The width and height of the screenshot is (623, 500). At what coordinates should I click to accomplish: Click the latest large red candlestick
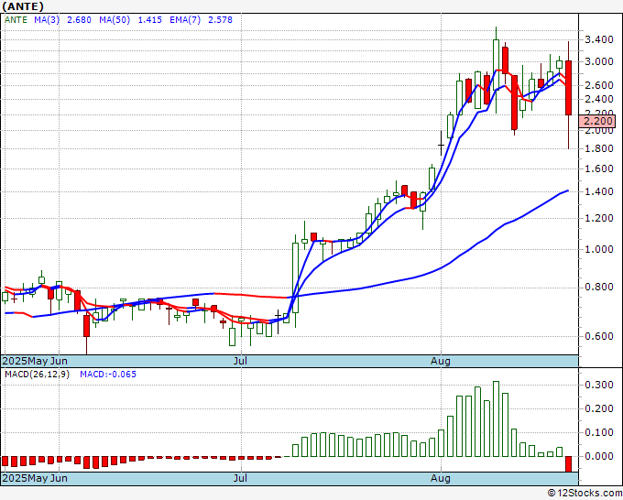coord(568,88)
